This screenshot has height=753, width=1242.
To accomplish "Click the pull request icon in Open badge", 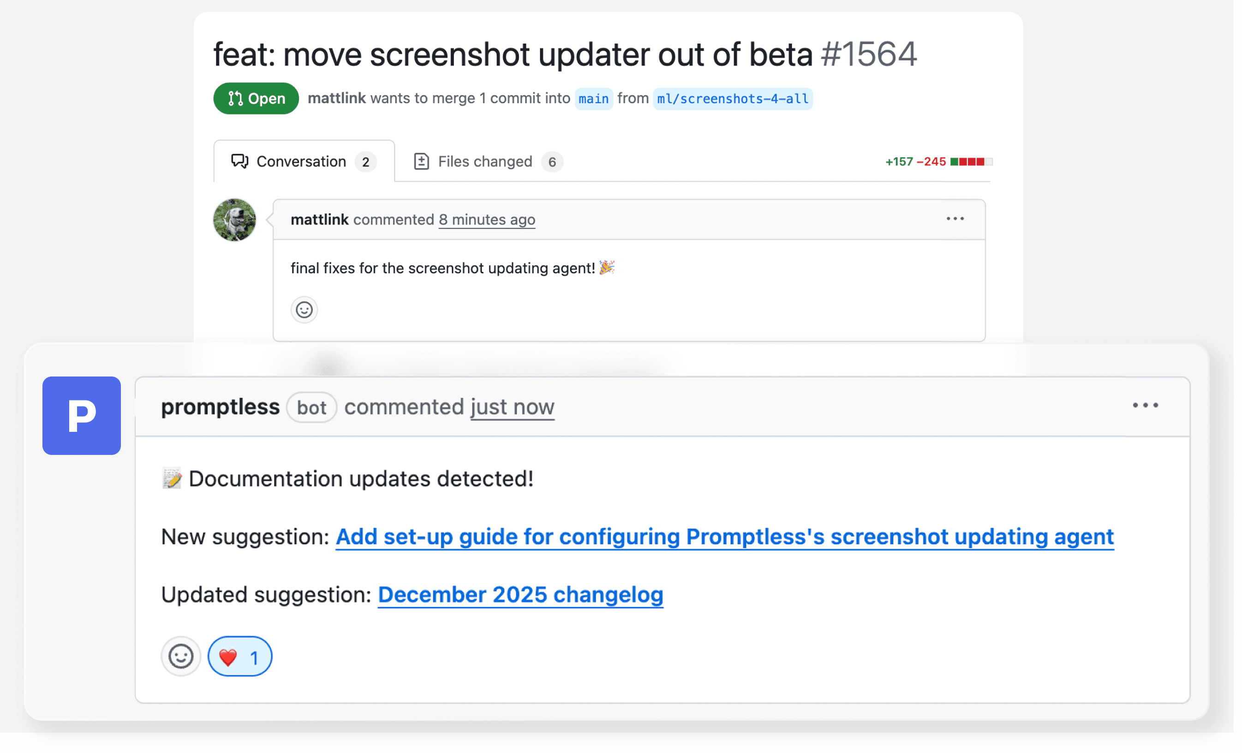I will point(236,99).
